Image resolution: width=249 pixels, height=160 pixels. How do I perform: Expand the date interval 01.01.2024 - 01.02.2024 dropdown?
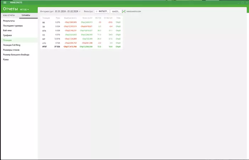(68, 11)
